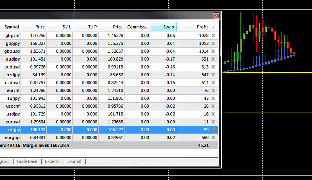Screen dimensions: 312x180
Task: Click the gbpjpy profit value 1052
Action: pyautogui.click(x=204, y=43)
